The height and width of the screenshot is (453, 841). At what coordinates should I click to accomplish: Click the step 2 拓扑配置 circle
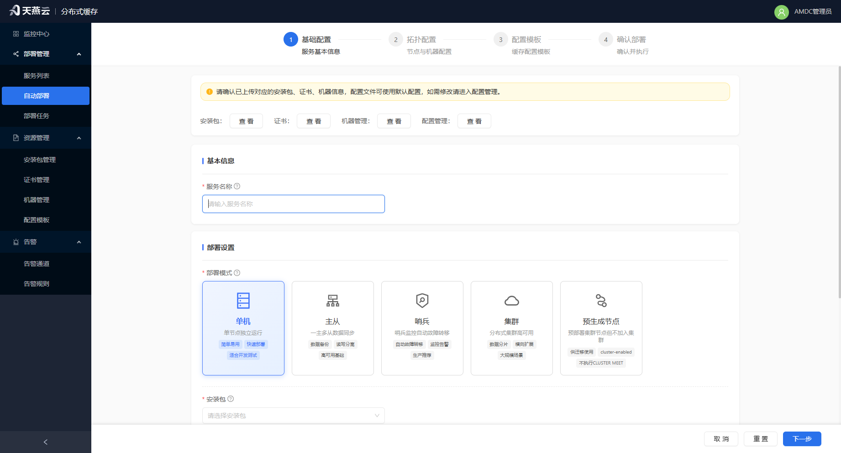[x=396, y=40]
